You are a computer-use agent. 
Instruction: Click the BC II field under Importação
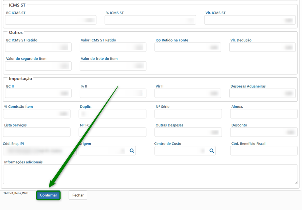pos(38,93)
